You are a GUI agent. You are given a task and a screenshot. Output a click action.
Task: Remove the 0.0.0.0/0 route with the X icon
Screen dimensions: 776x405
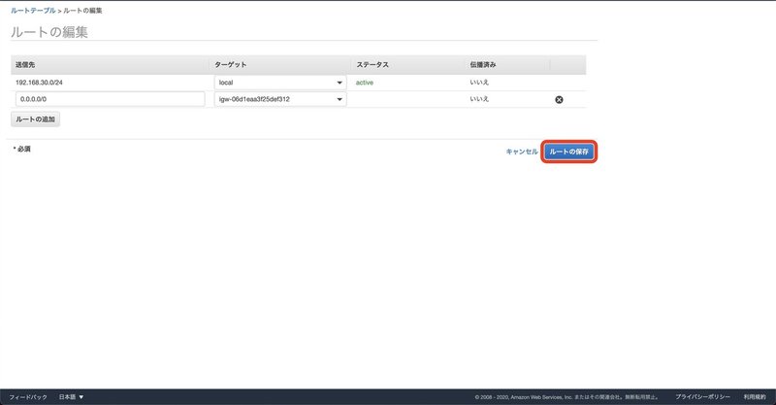tap(559, 100)
